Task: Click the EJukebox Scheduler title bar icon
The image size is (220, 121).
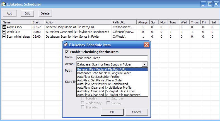Action: tap(3, 4)
